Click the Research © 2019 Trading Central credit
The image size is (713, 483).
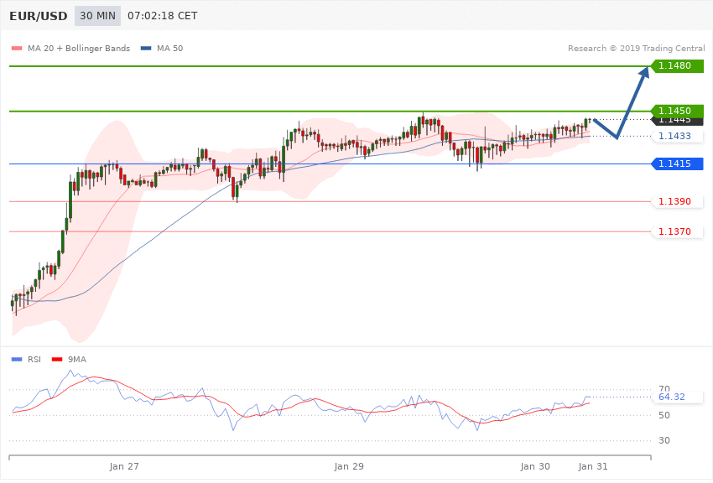point(636,48)
